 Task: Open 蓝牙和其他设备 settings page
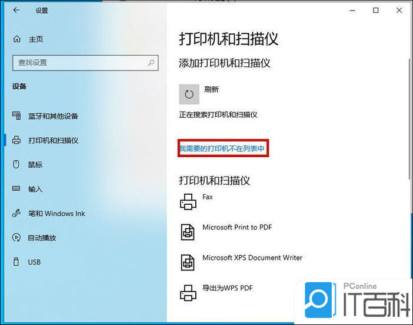click(x=53, y=116)
